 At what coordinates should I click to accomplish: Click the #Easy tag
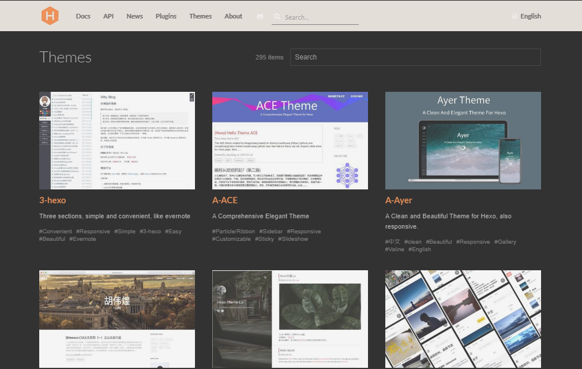[174, 231]
